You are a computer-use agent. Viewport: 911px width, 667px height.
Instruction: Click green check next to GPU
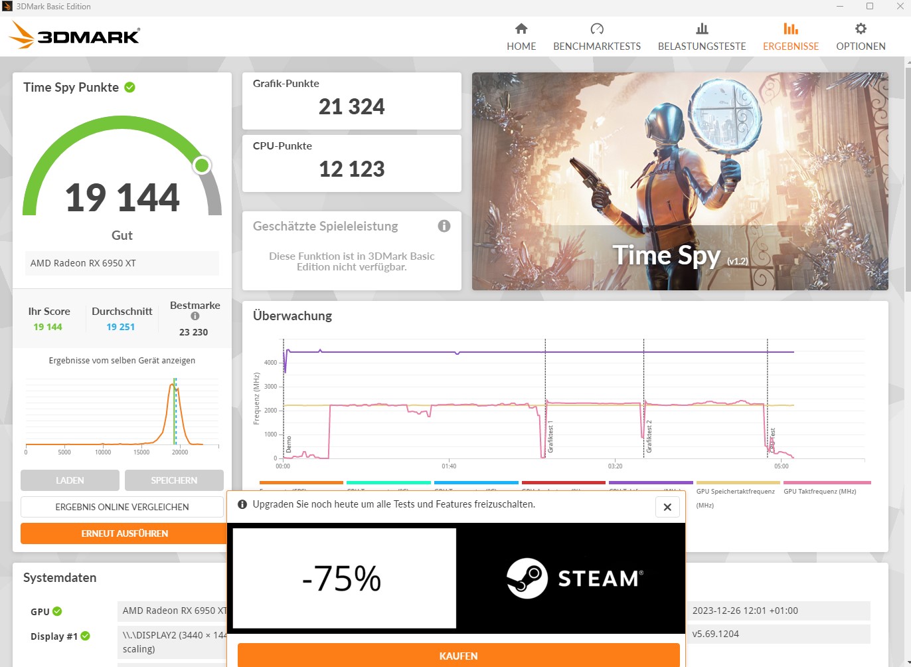(x=57, y=611)
